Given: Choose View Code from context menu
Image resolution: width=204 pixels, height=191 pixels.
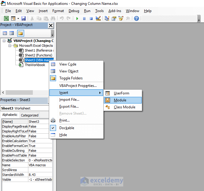Looking at the screenshot, I should click(76, 64).
